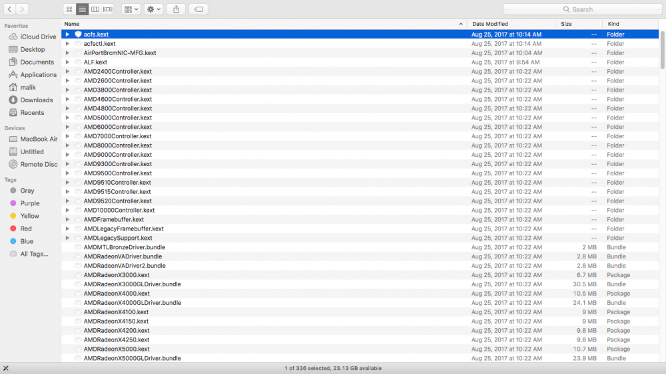Click the Share toolbar button
This screenshot has width=666, height=374.
tap(176, 9)
